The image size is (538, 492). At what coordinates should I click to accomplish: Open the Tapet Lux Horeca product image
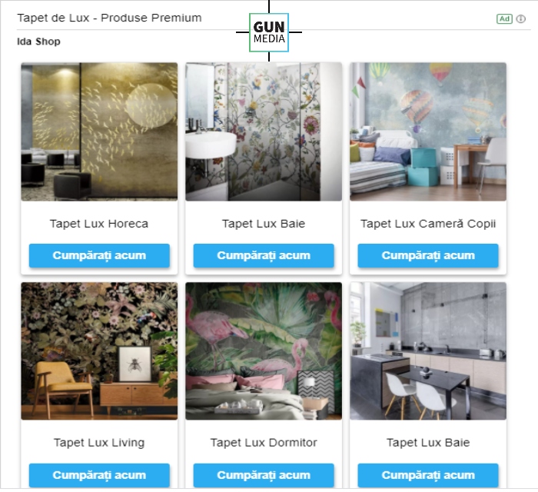click(99, 131)
